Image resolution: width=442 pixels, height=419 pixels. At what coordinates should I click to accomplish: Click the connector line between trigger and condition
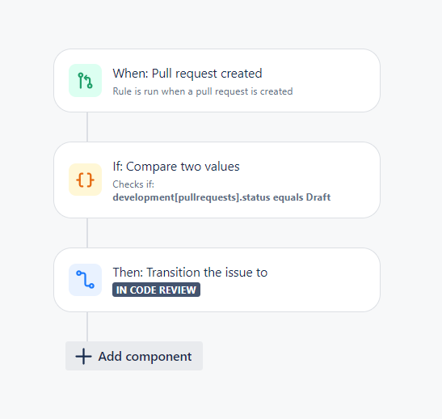[x=87, y=127]
